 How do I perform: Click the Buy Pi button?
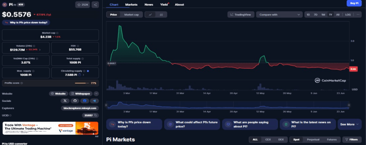coord(354,3)
